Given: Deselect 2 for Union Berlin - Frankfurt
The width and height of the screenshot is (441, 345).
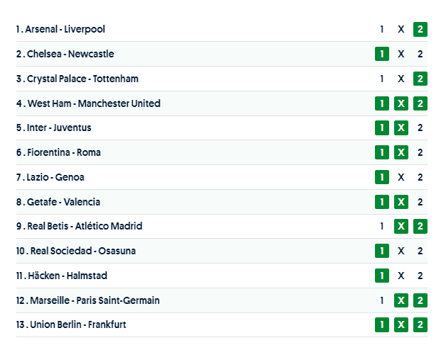Looking at the screenshot, I should click(x=420, y=325).
